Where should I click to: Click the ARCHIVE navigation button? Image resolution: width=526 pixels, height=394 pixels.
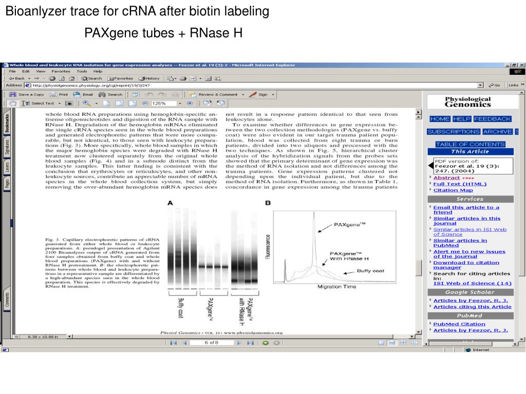[497, 132]
